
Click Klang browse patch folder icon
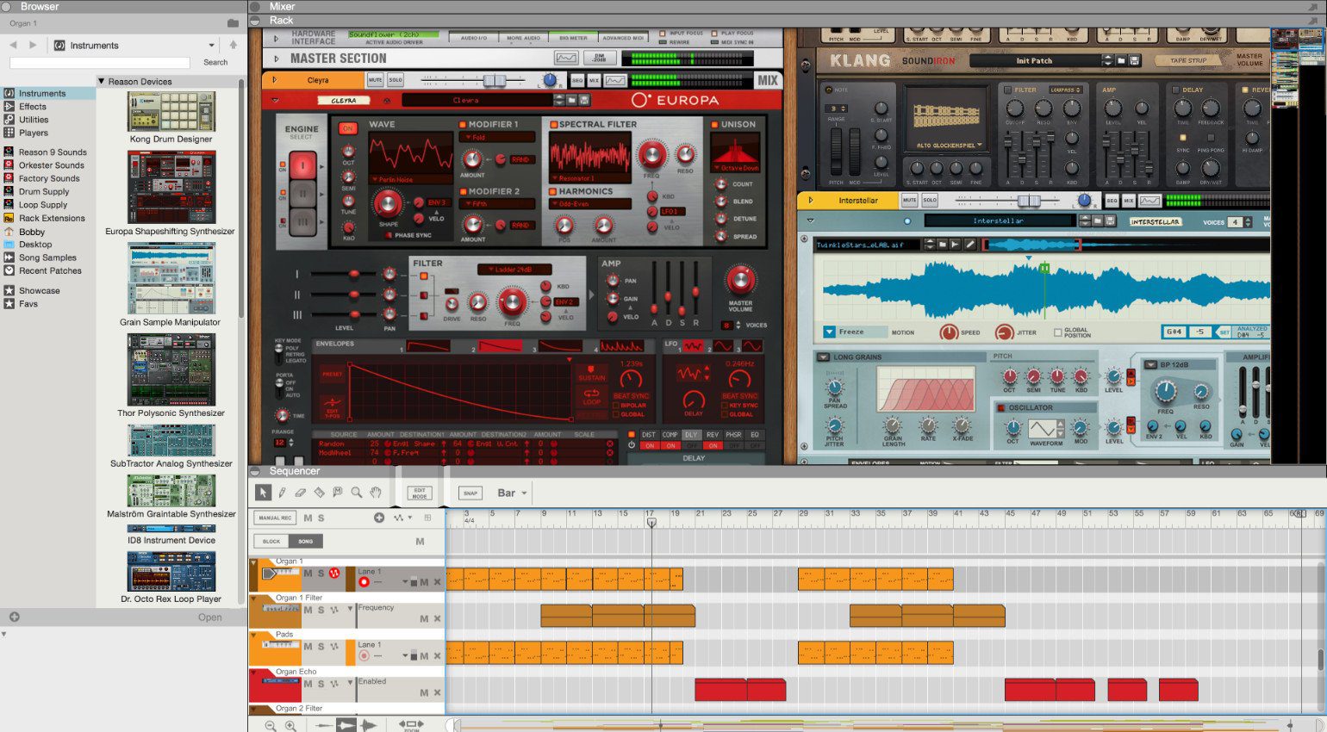[x=1121, y=61]
